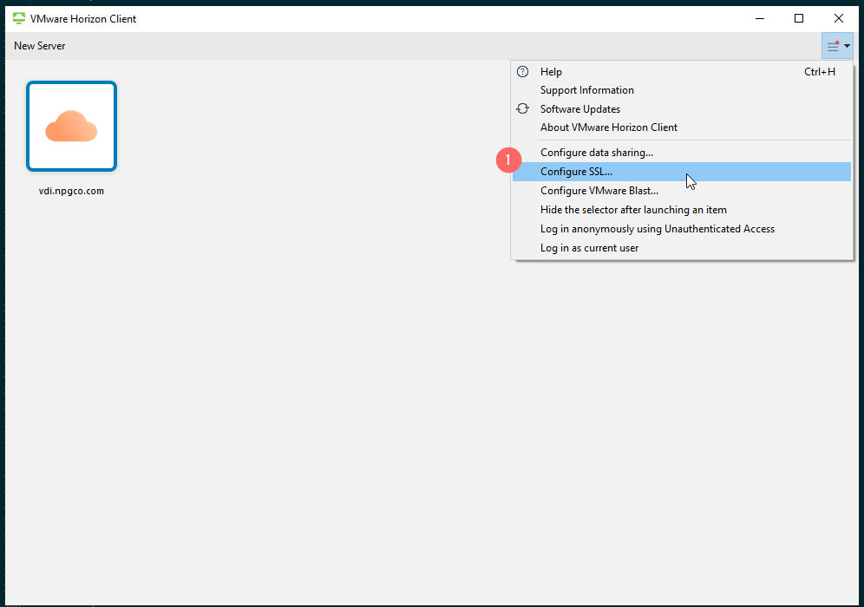Choose Configure VMware Blast option
864x607 pixels.
[x=599, y=190]
